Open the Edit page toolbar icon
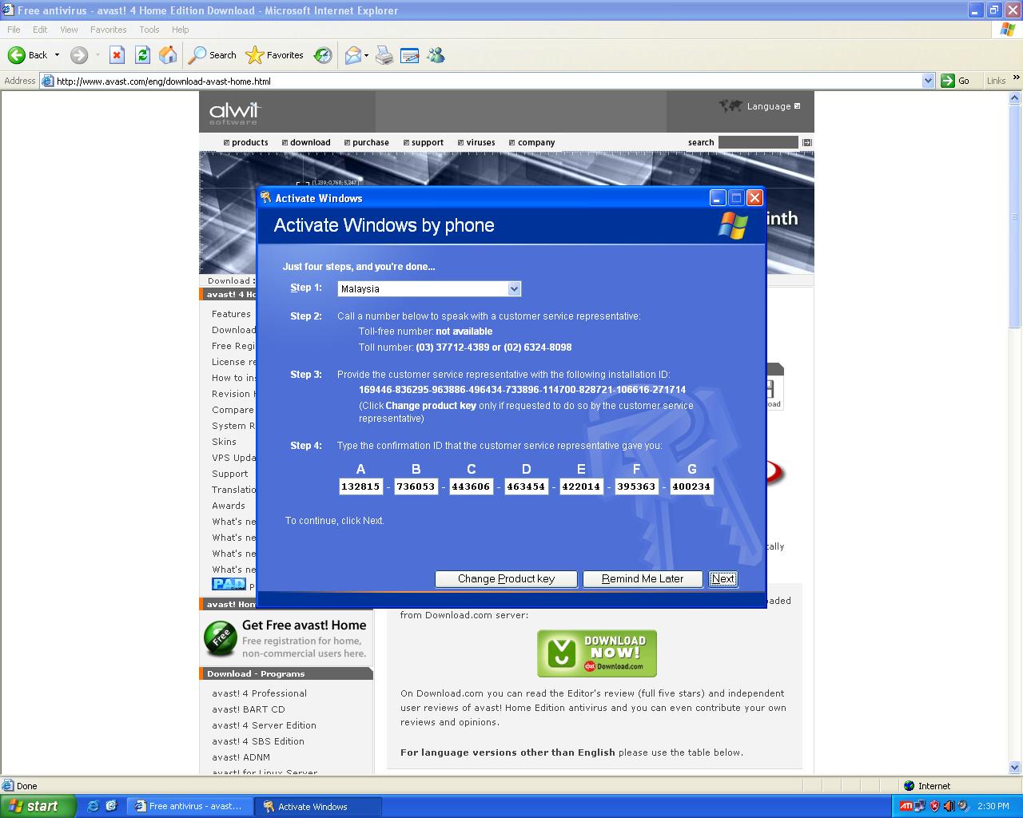This screenshot has height=818, width=1023. click(409, 55)
